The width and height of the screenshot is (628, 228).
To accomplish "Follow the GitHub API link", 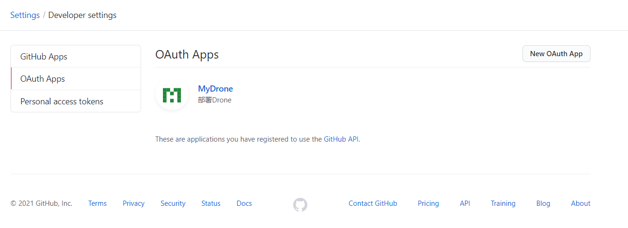I will (x=341, y=139).
